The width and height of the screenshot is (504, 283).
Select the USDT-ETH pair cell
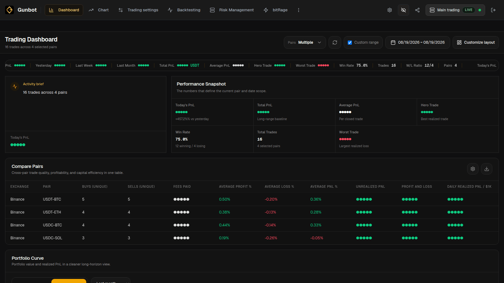click(52, 212)
